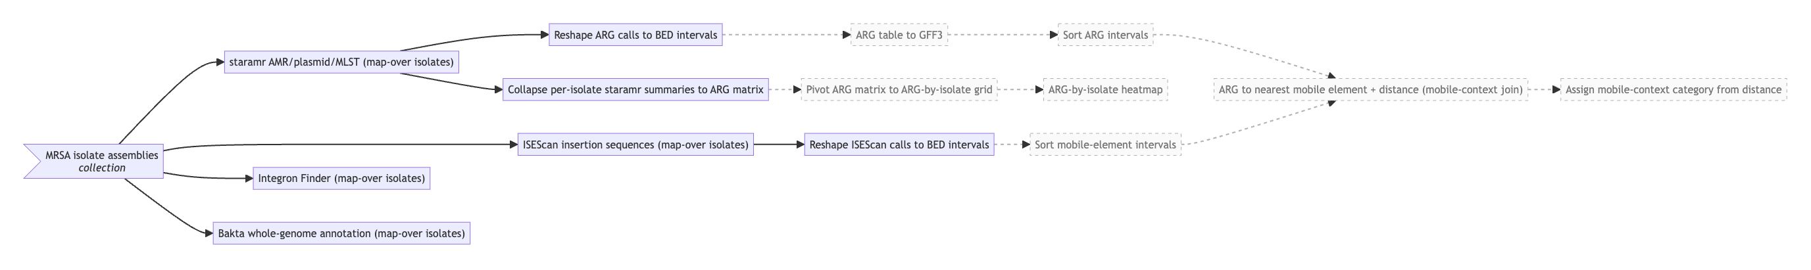Viewport: 1811px width, 270px height.
Task: Click dashed arrowhead into ARG-by-isolate heatmap
Action: coord(1039,90)
